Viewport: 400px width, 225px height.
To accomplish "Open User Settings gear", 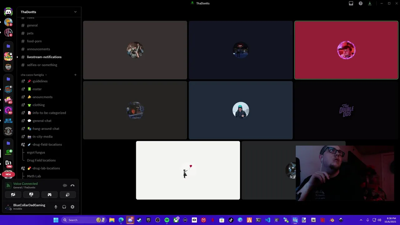I will pos(72,207).
